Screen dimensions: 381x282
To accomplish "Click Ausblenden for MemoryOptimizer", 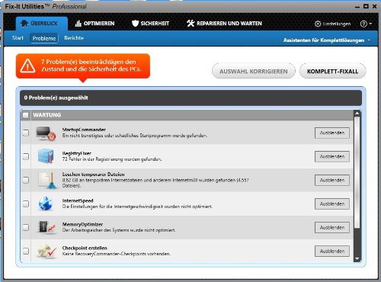I will [332, 227].
